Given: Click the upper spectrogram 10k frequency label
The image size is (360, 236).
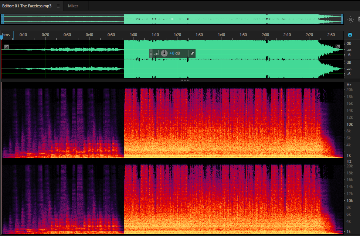Looking at the screenshot, I should [x=350, y=124].
